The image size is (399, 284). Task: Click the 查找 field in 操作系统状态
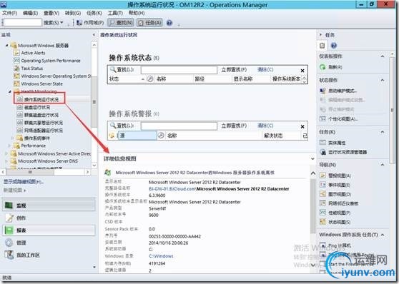point(179,70)
